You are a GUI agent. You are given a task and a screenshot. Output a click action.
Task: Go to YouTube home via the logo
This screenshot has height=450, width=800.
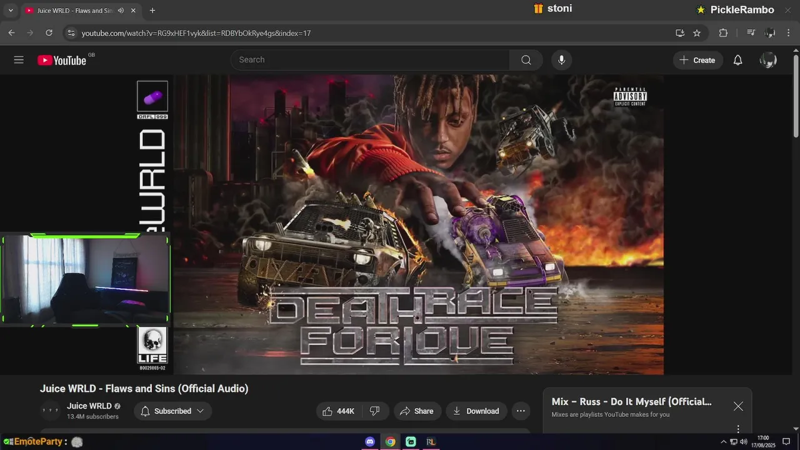click(x=62, y=60)
